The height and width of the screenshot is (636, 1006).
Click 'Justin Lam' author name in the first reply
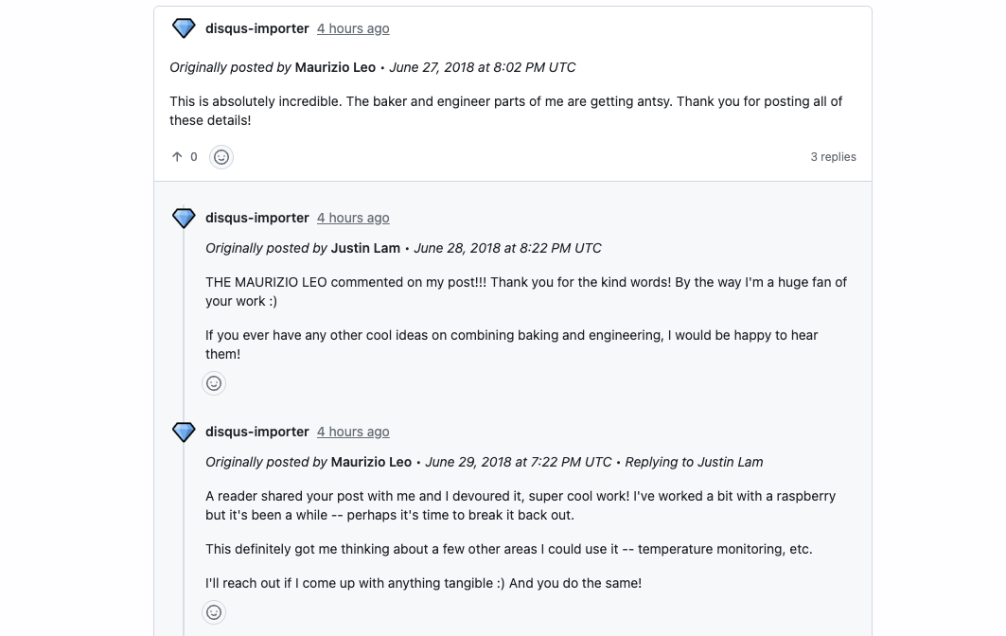[x=365, y=248]
